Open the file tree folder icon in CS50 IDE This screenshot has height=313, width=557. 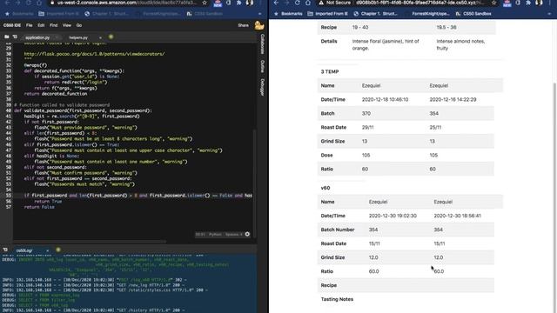(x=6, y=37)
